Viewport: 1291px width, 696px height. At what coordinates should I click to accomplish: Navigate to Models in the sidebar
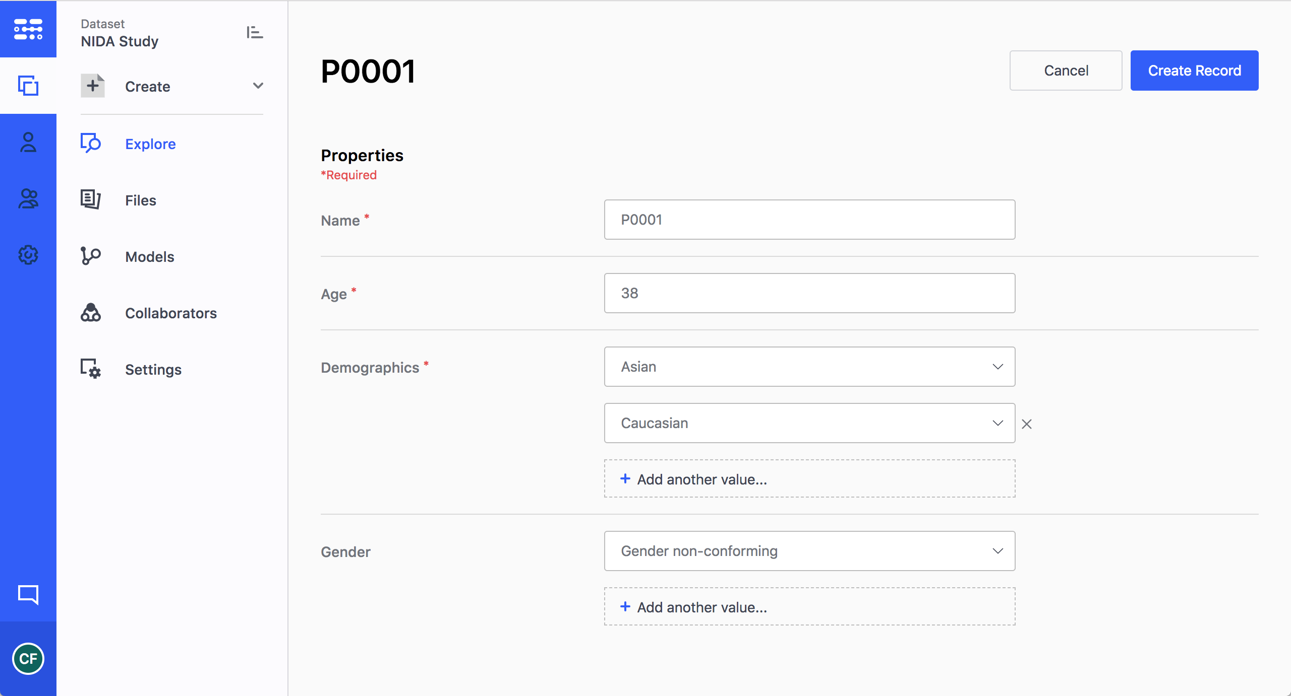(x=150, y=257)
